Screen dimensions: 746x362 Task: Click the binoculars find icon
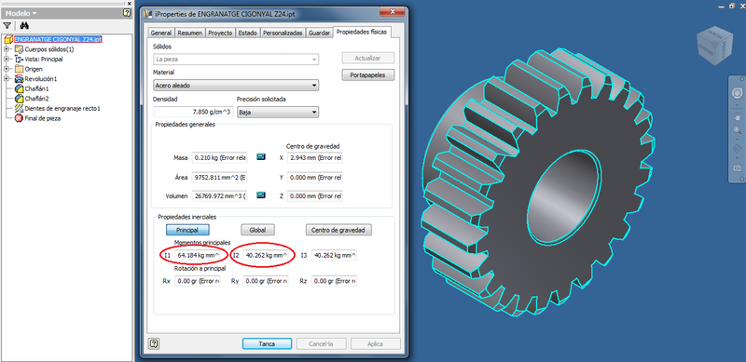(24, 26)
